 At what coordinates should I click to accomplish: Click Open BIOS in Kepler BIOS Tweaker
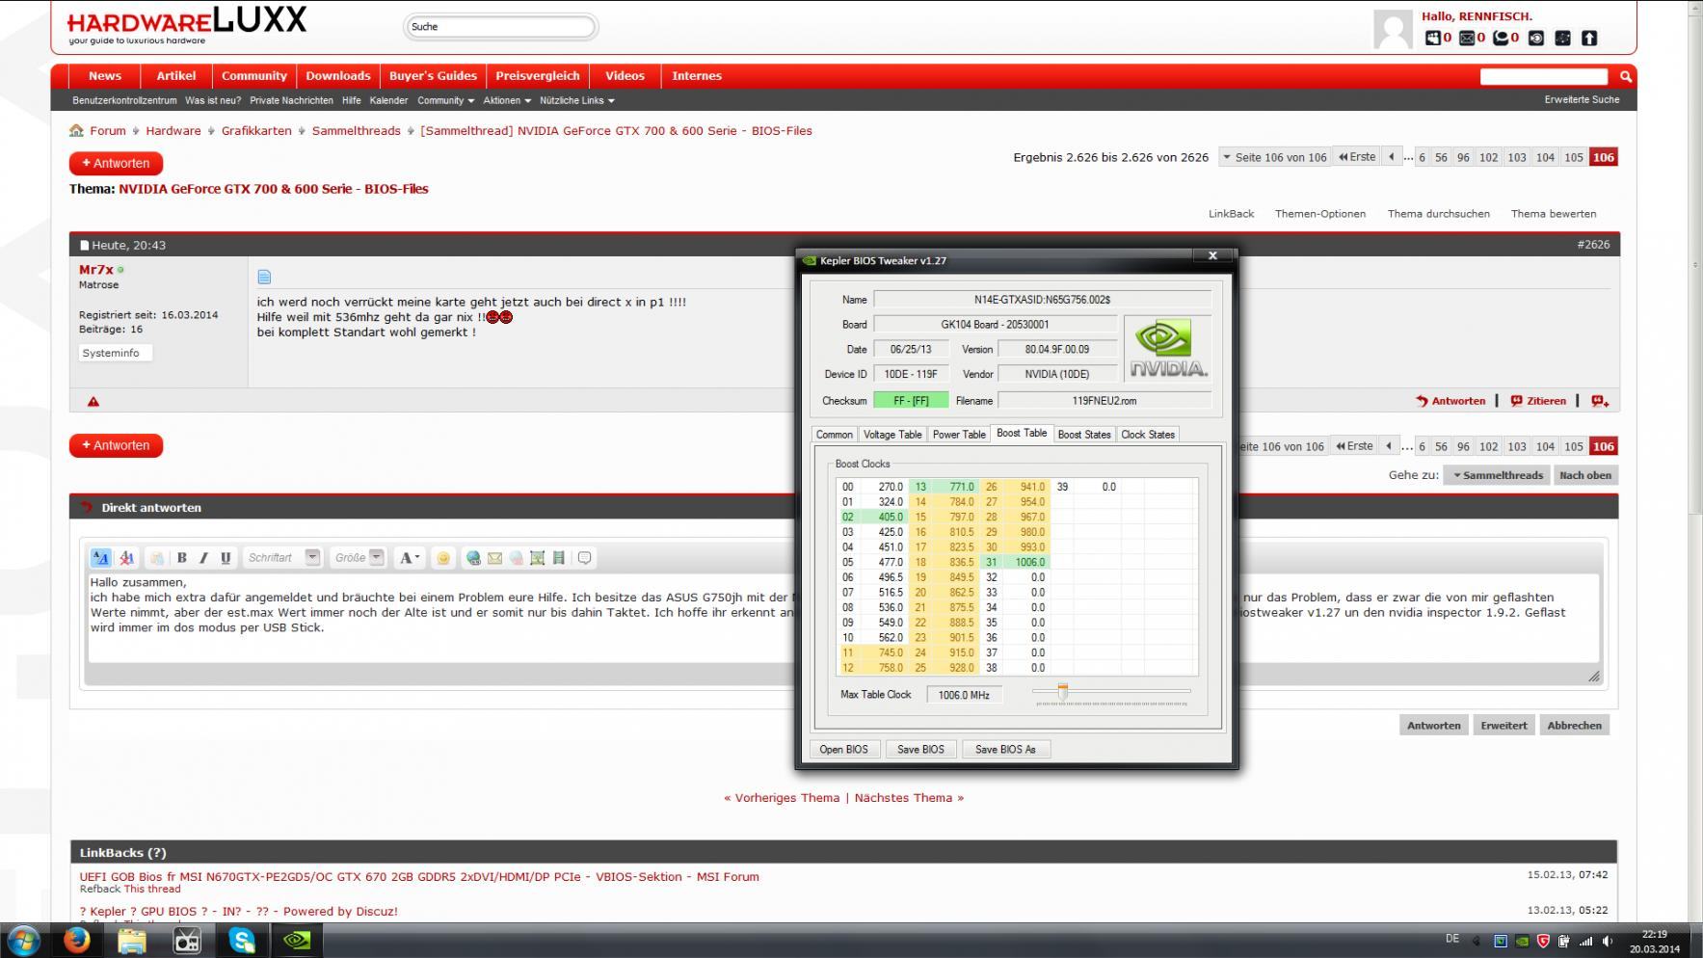pos(843,749)
